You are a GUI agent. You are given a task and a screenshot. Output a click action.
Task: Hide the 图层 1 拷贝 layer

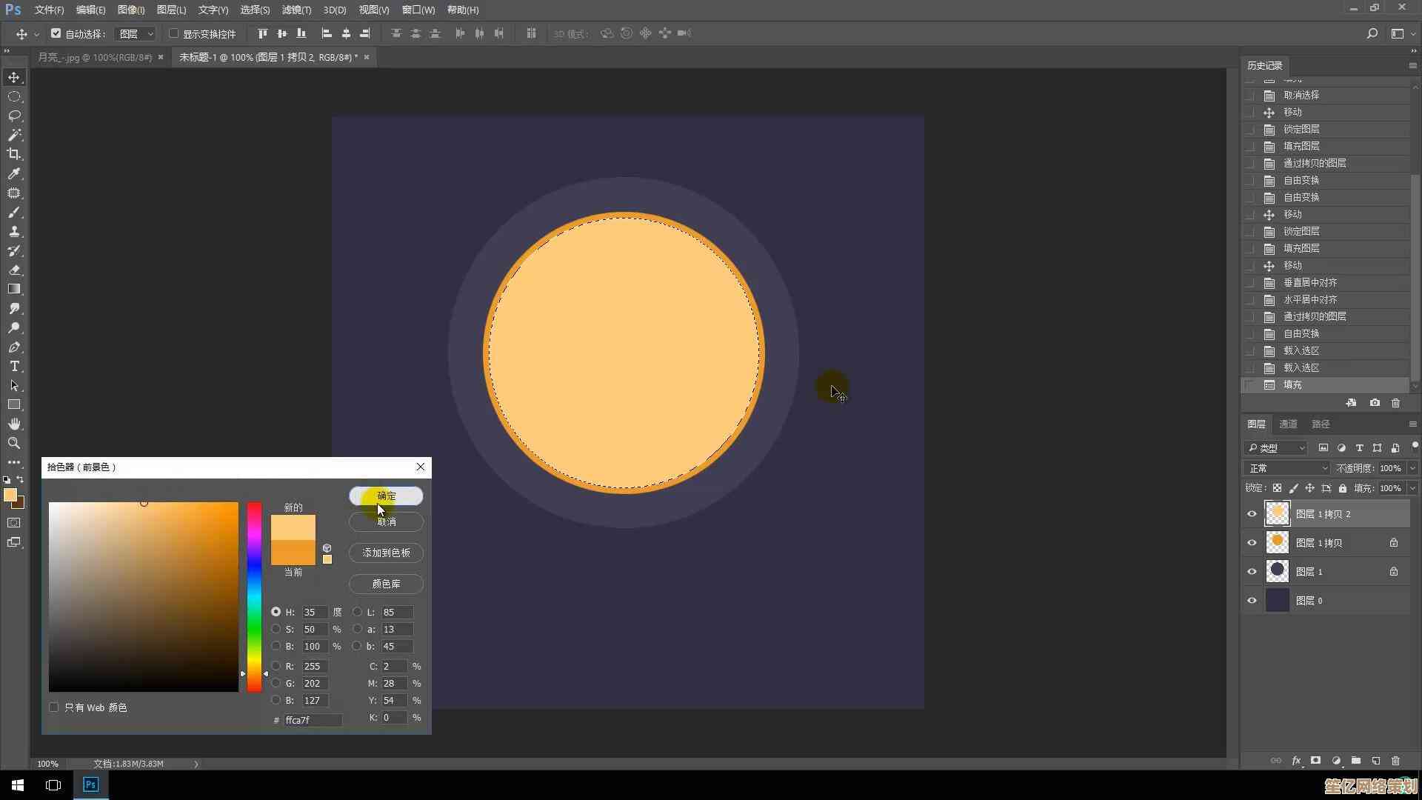(x=1252, y=543)
